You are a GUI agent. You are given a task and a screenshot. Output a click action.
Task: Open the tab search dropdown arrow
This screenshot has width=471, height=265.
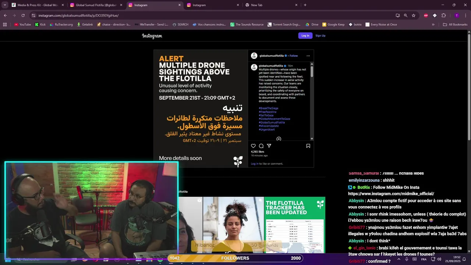(5, 5)
